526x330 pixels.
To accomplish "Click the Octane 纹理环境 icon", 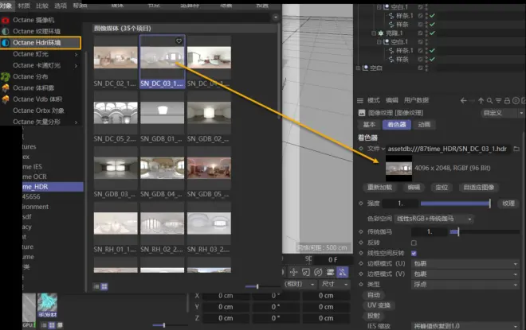I will [x=5, y=32].
